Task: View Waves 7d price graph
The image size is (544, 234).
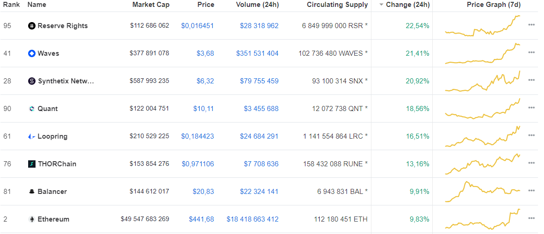Action: coord(483,53)
